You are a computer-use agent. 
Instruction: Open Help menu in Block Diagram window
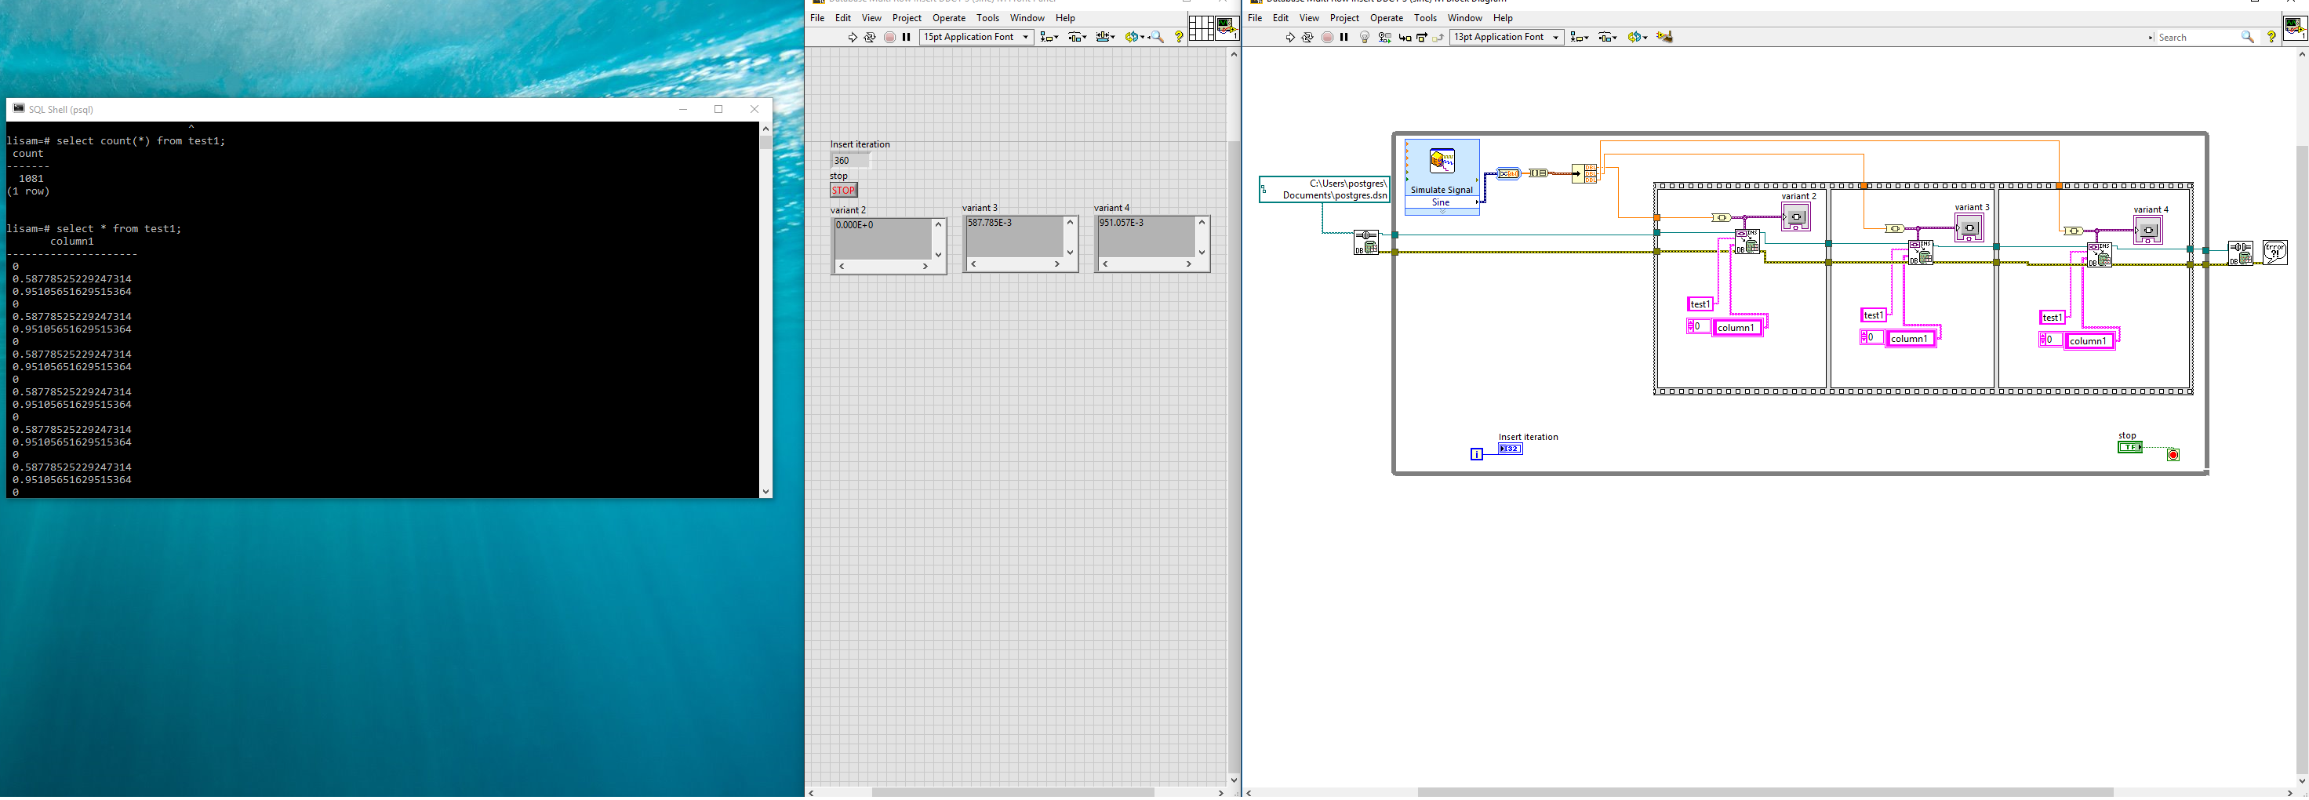click(x=1504, y=18)
